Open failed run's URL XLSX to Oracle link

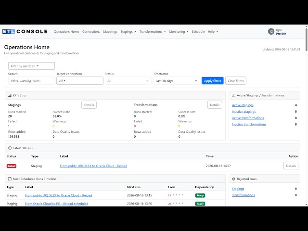(93, 166)
